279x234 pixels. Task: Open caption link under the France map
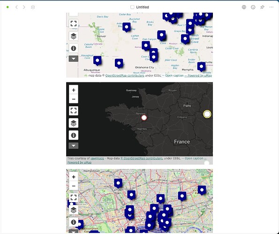(x=194, y=158)
